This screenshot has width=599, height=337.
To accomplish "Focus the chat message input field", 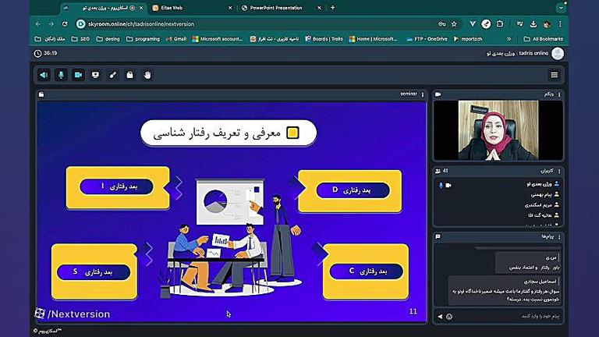I will (508, 317).
